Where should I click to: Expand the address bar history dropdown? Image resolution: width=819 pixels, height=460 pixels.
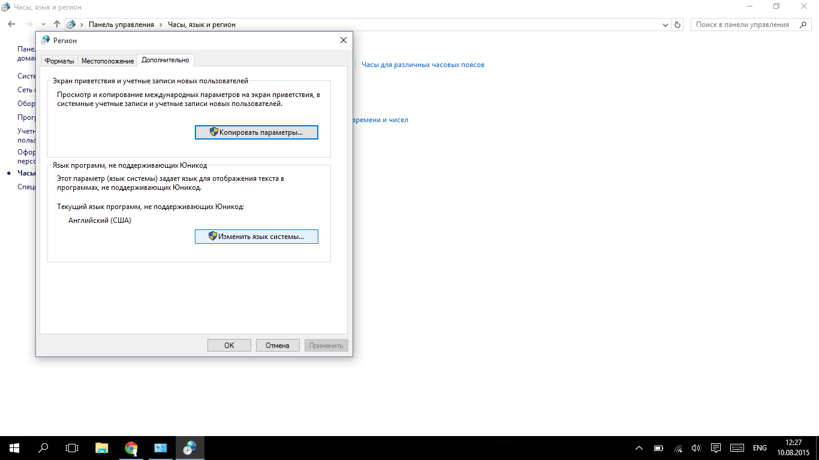pos(666,25)
